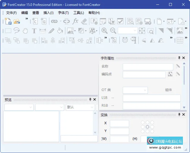Image resolution: width=190 pixels, height=153 pixels.
Task: Open font properties 'P' gear icon
Action: pyautogui.click(x=94, y=21)
